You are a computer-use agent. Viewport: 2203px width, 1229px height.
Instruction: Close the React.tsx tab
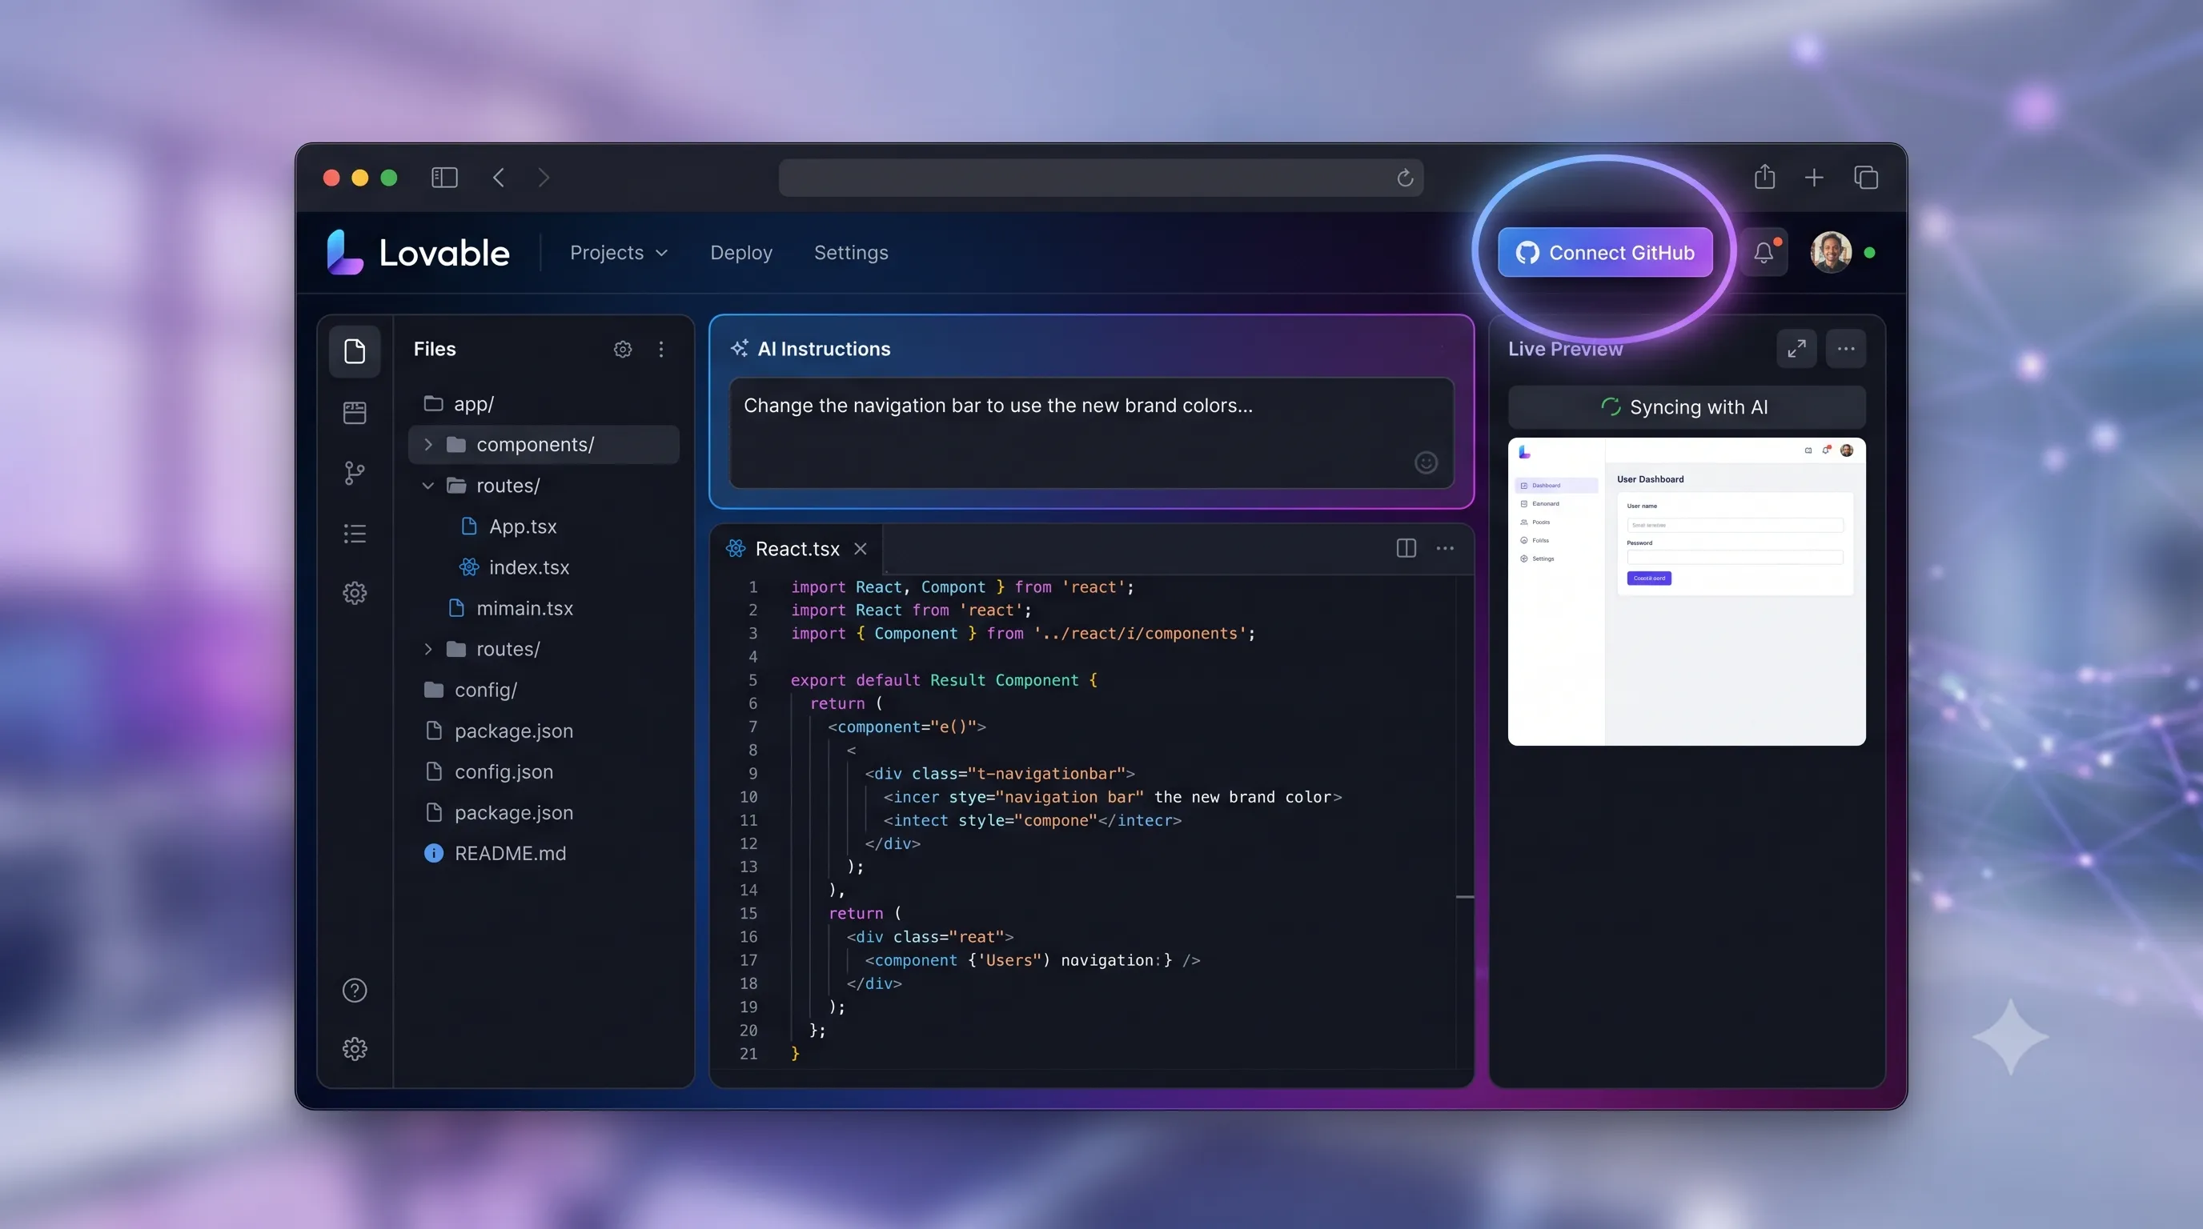pos(861,549)
